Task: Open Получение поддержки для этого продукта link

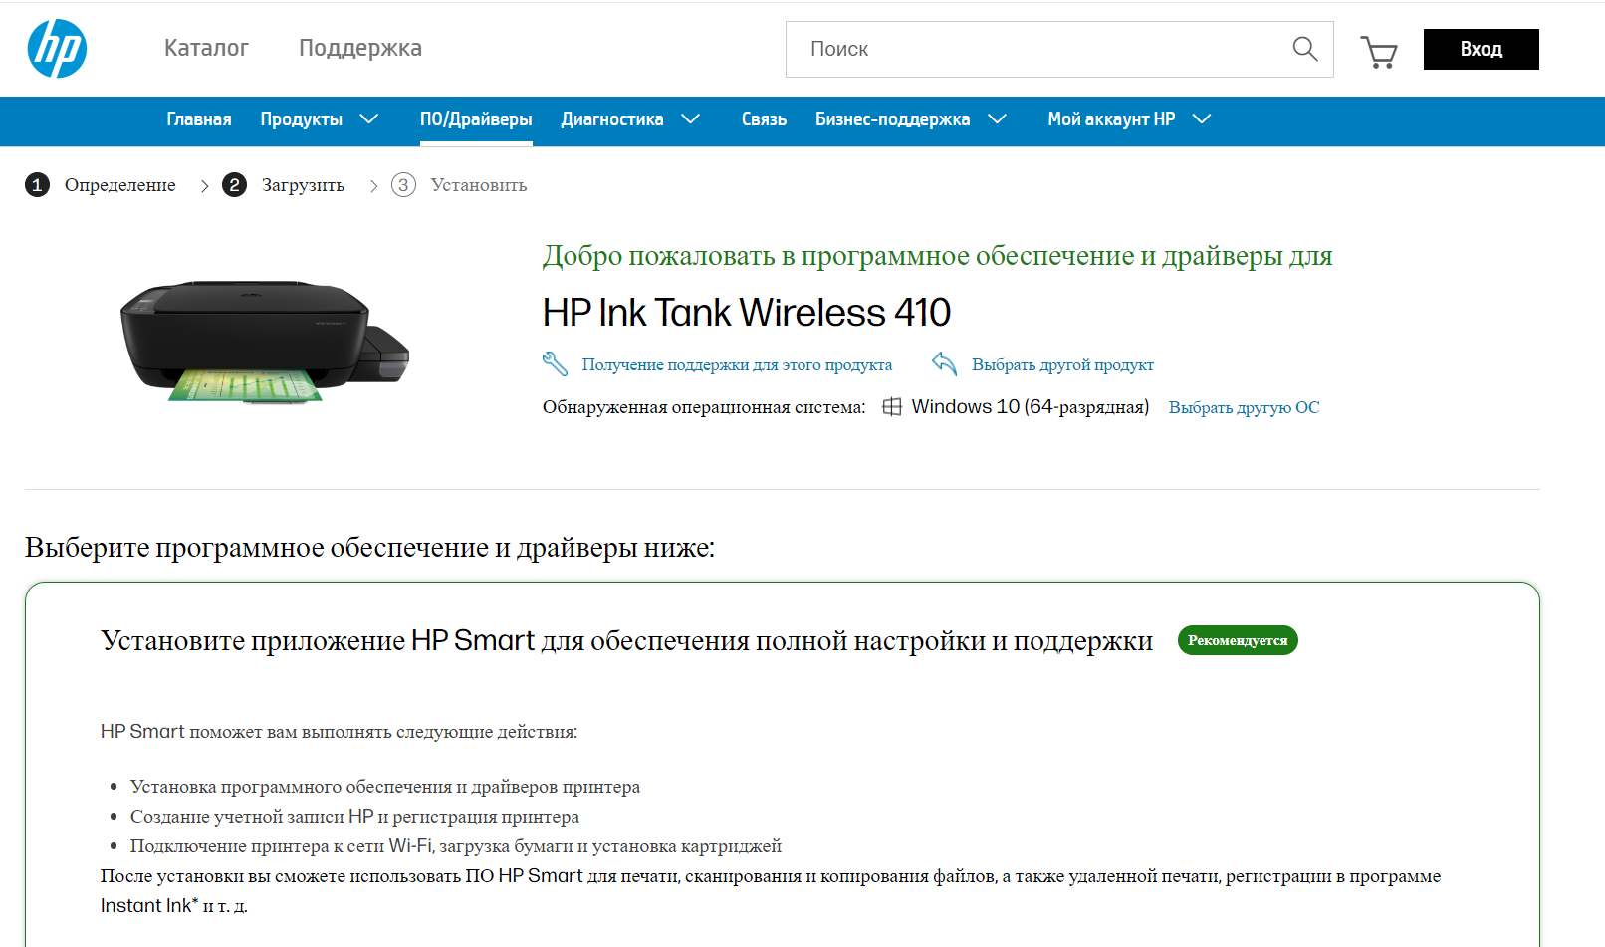Action: coord(737,365)
